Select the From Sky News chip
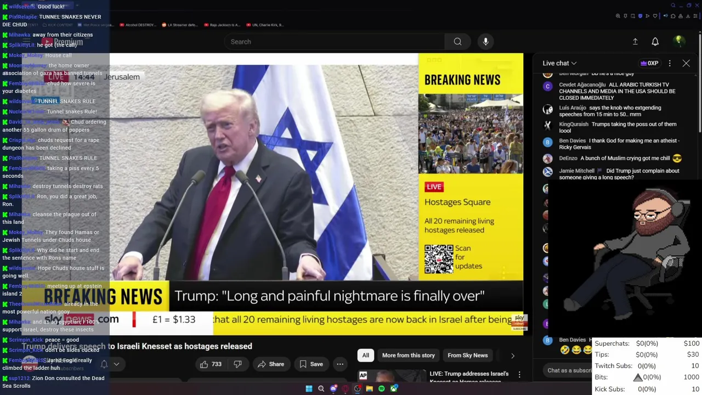 [468, 356]
